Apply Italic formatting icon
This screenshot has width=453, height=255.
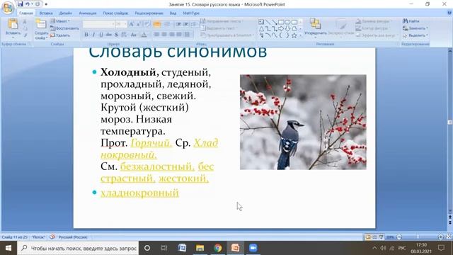93,35
